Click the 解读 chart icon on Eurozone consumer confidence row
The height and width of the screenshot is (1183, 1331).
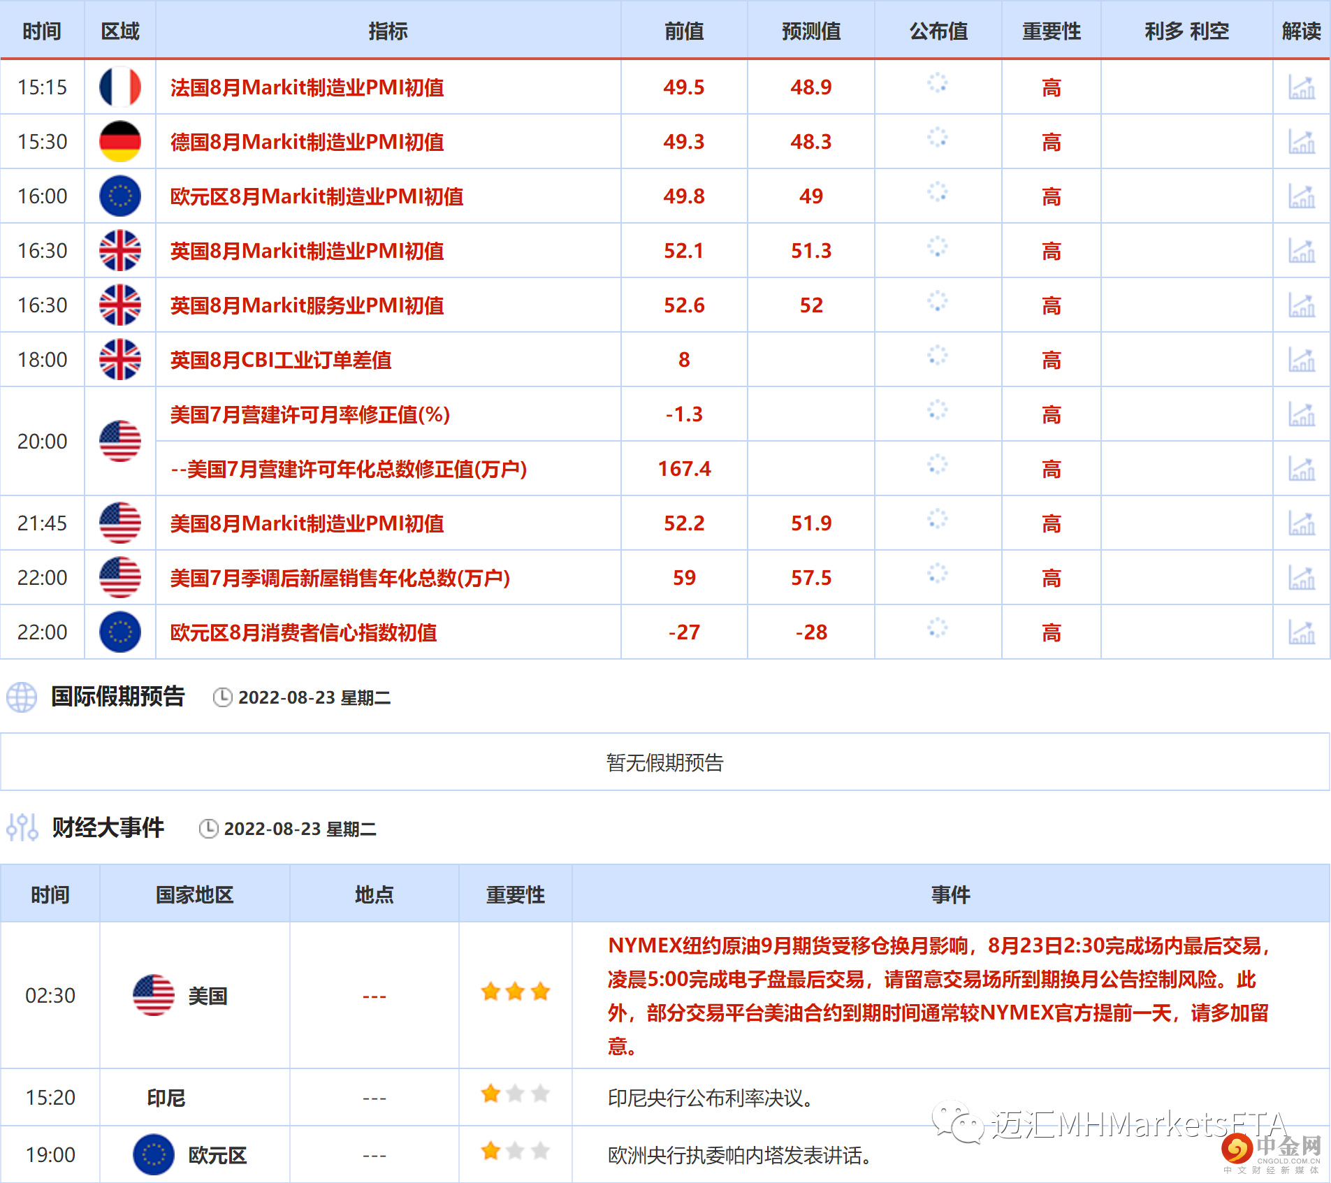1301,632
